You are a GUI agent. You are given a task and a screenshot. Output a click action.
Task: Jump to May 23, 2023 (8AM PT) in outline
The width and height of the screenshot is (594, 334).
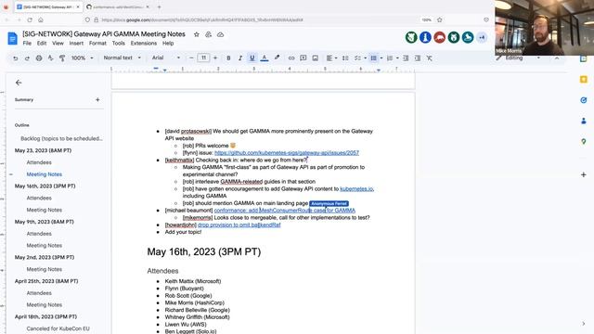click(43, 150)
